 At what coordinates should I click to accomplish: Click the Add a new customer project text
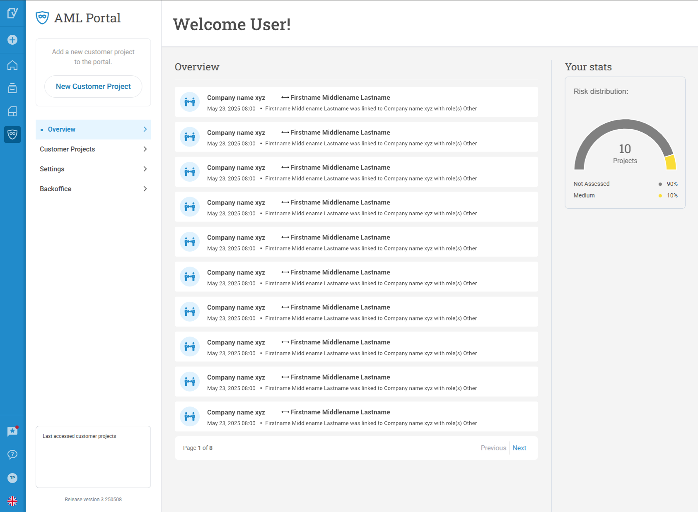[93, 57]
